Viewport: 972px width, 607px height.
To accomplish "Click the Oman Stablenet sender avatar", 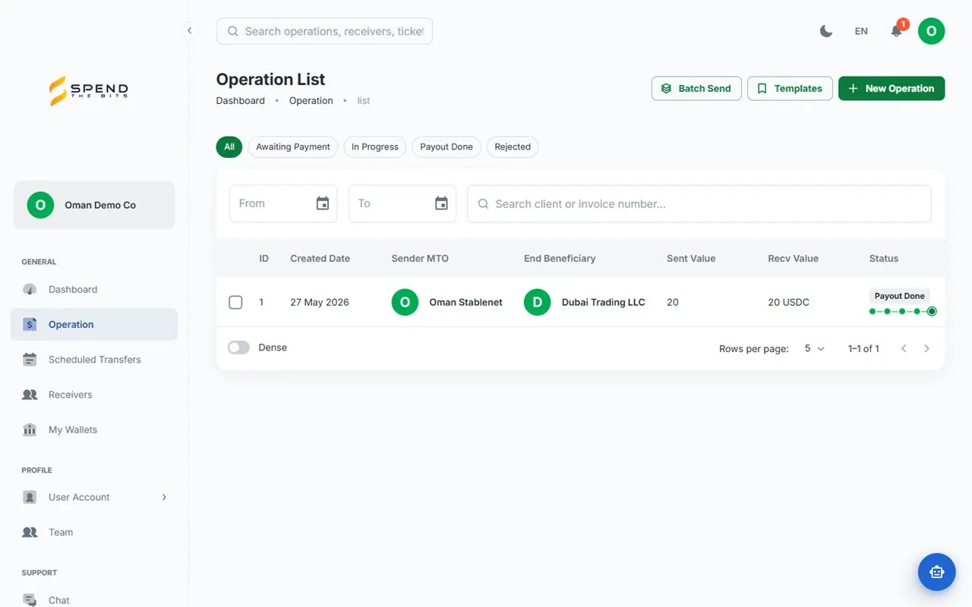I will point(405,302).
